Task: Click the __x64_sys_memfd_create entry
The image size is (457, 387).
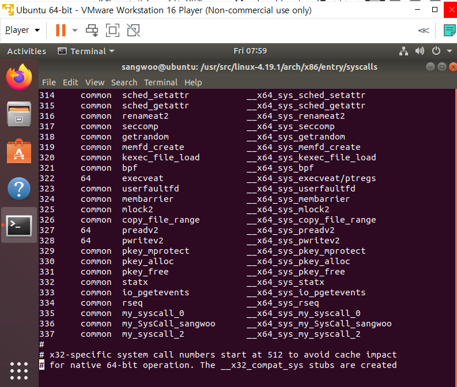Action: 303,147
